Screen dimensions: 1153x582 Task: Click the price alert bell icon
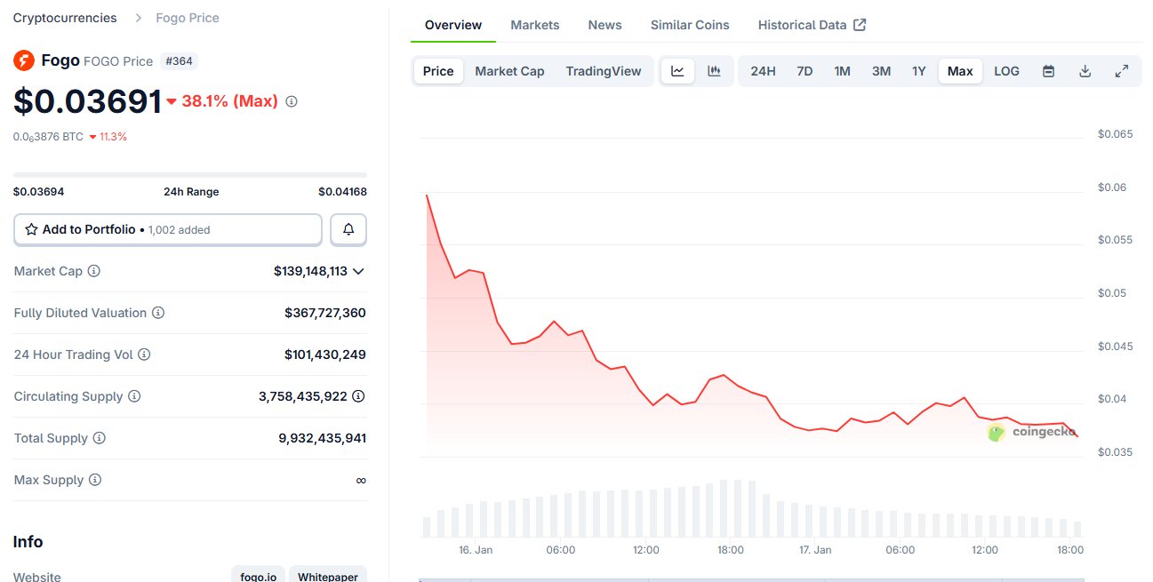click(348, 229)
